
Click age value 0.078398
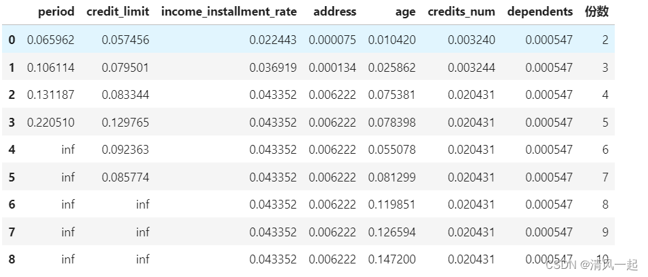pyautogui.click(x=392, y=123)
